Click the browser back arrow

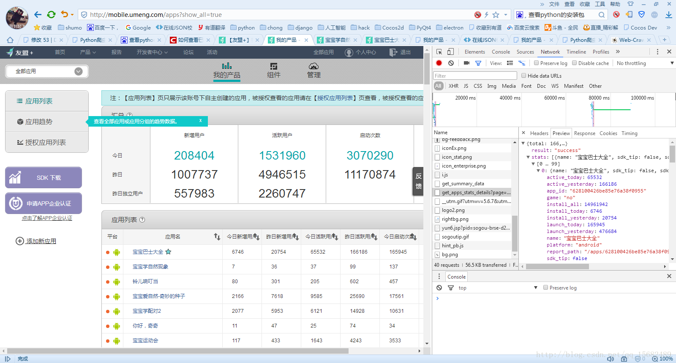coord(38,15)
